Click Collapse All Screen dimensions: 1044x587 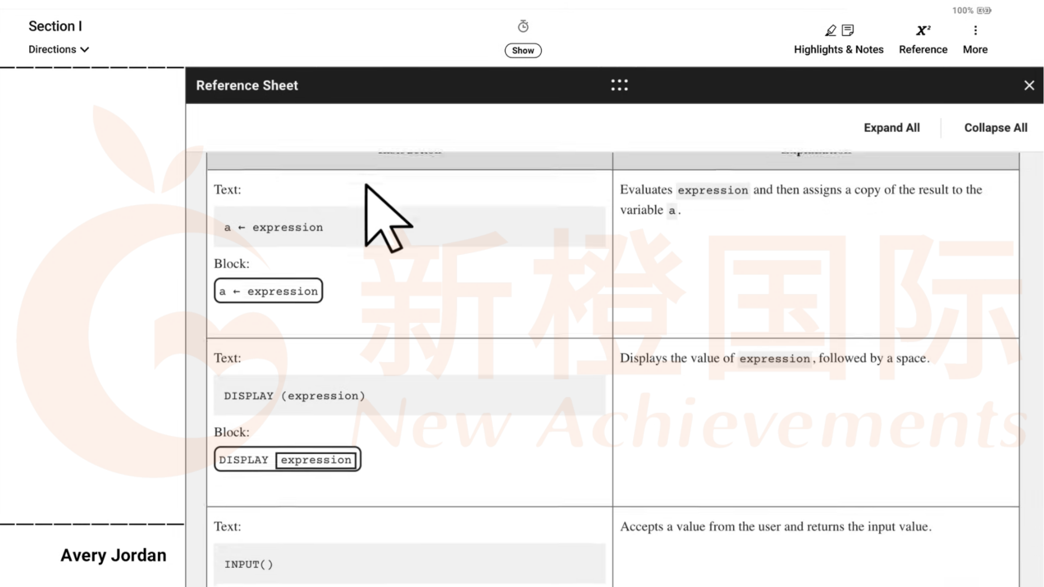pos(996,128)
